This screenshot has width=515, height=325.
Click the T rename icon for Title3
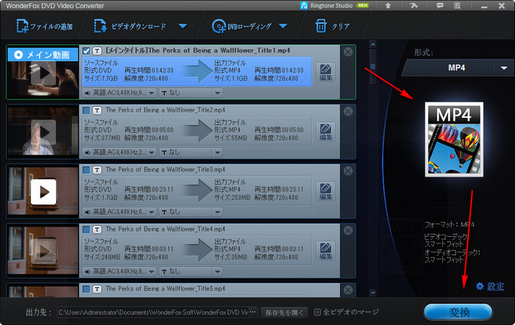[97, 170]
